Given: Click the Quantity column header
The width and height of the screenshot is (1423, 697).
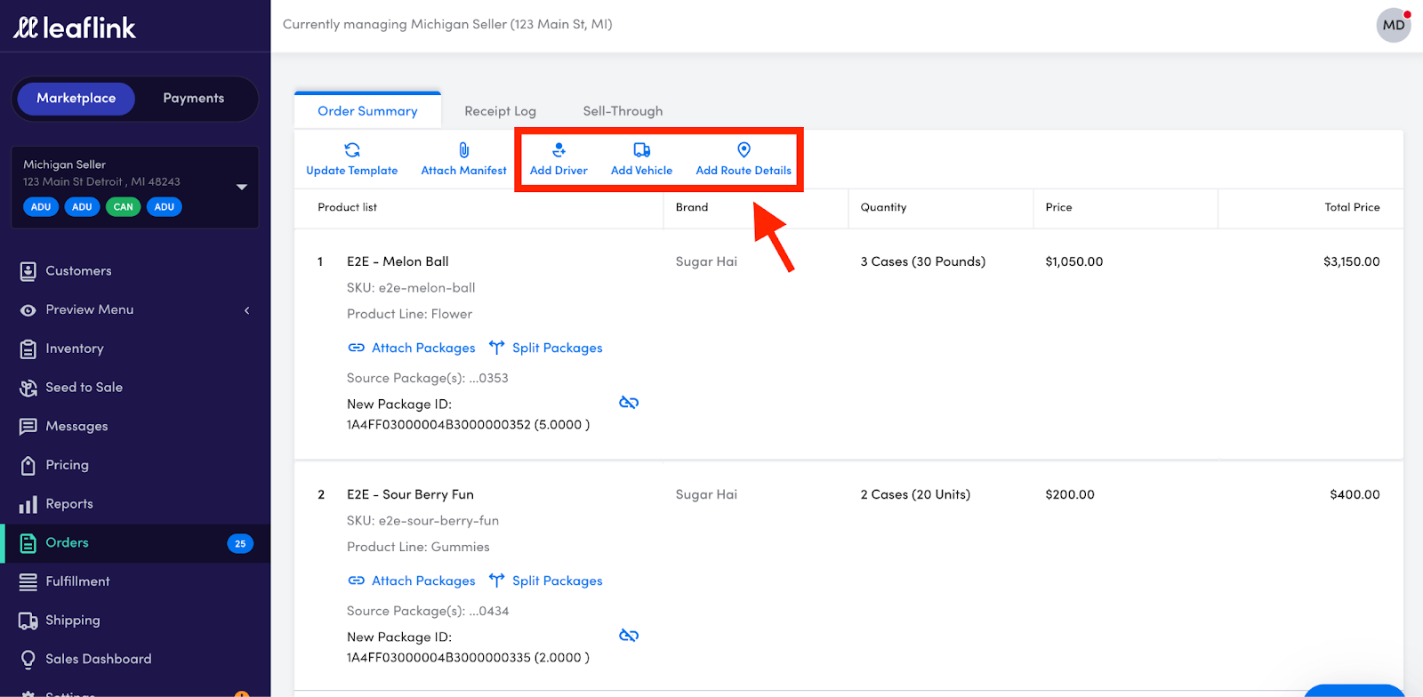Looking at the screenshot, I should tap(883, 207).
